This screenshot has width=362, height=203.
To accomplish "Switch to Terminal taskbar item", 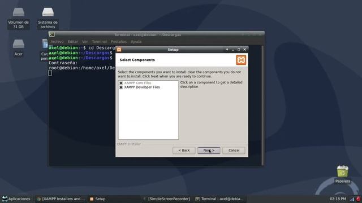I will [x=219, y=199].
